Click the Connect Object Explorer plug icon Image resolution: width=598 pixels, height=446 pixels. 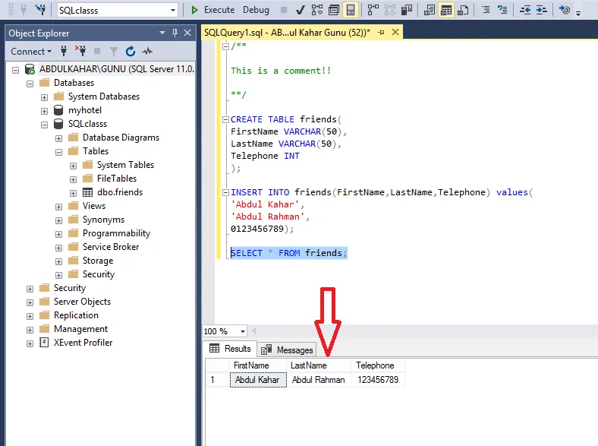click(x=64, y=51)
